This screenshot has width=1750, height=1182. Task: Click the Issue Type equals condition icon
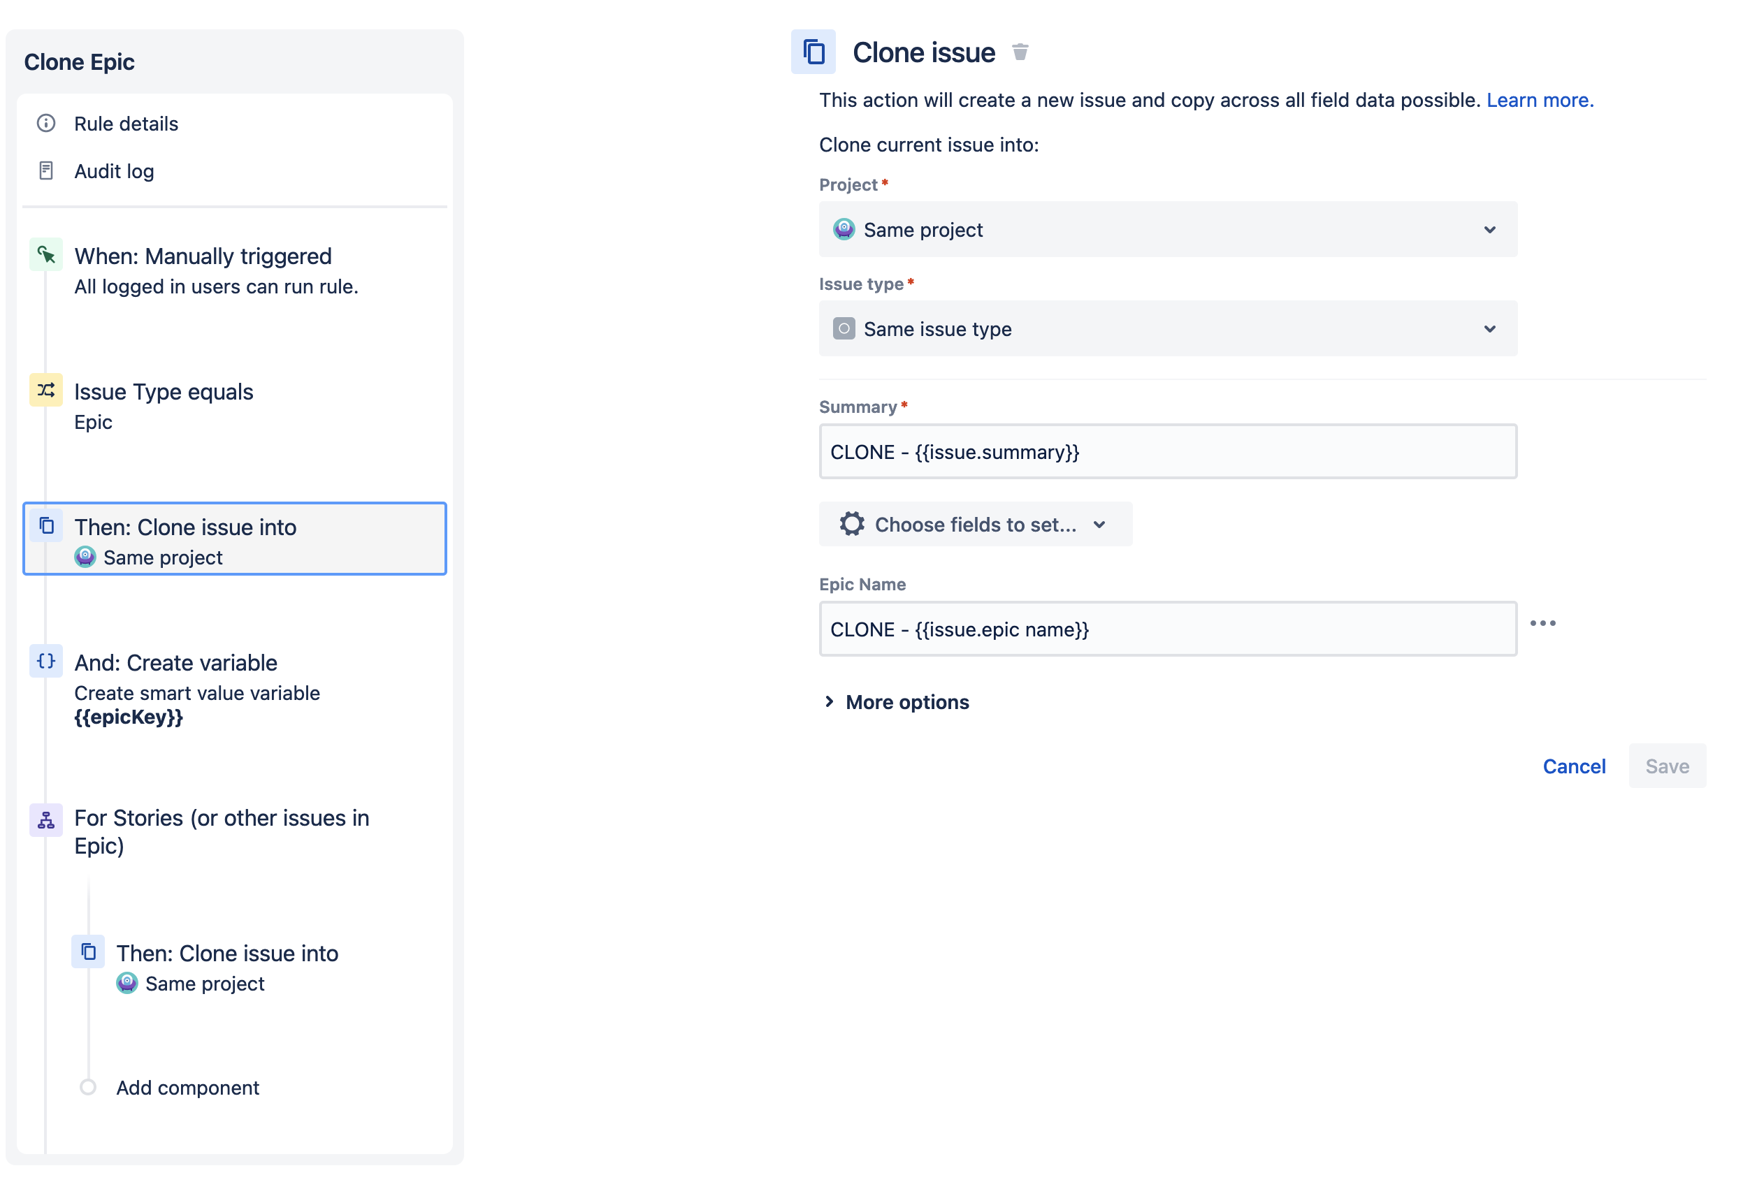pyautogui.click(x=45, y=391)
